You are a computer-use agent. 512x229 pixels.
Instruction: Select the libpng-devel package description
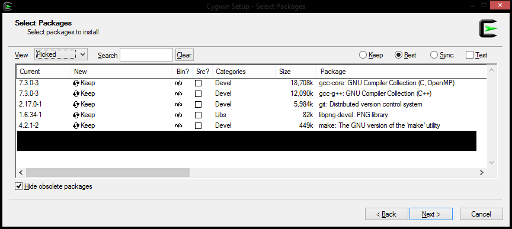click(x=353, y=115)
